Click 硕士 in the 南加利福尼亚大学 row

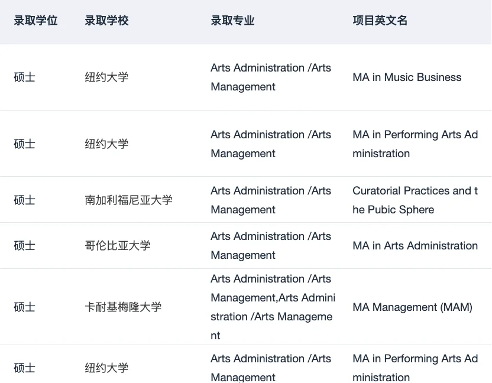click(x=24, y=200)
